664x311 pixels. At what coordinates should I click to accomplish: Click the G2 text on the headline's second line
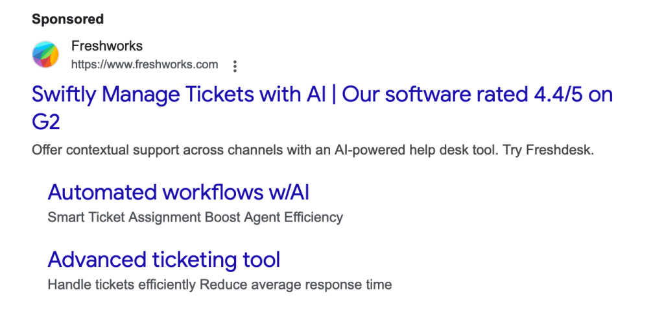point(46,123)
